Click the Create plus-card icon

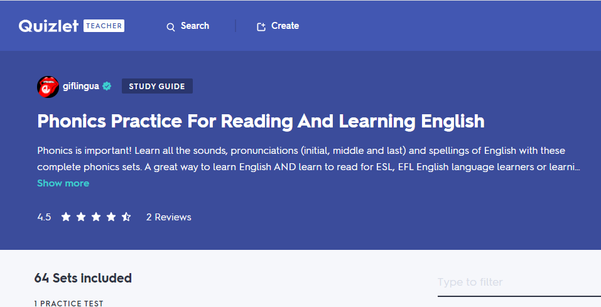point(261,26)
